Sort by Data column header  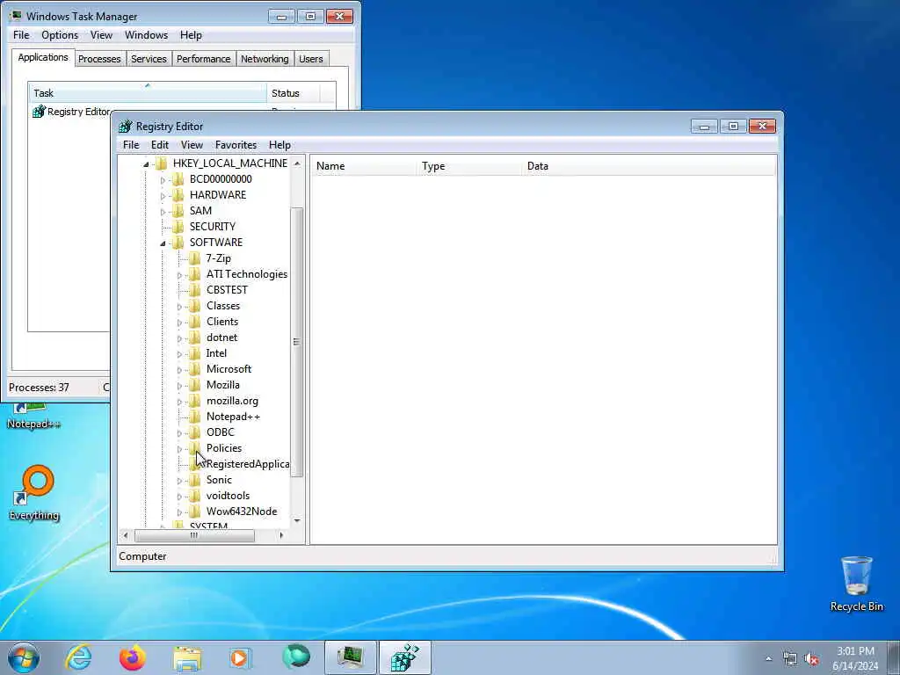[649, 166]
